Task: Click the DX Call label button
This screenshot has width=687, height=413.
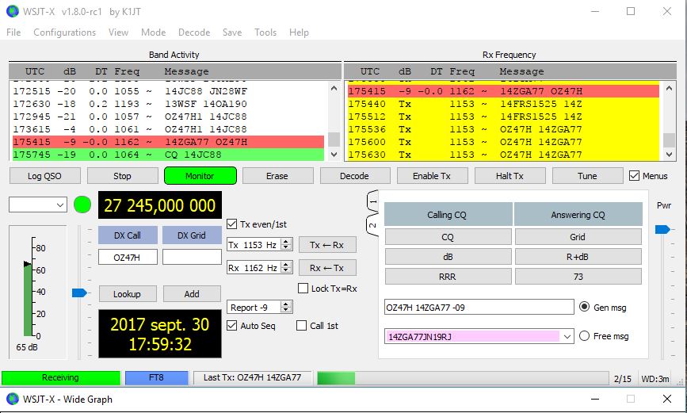Action: 128,235
